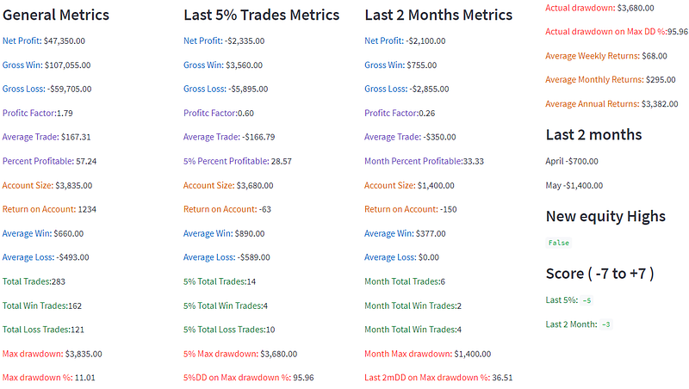Click the False badge under New equity Highs
The image size is (689, 389).
tap(558, 243)
